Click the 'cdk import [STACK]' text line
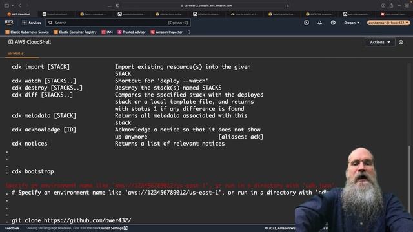 (41, 67)
